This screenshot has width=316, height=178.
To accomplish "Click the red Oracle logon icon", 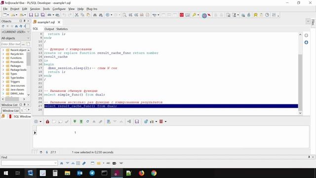I will point(182,15).
